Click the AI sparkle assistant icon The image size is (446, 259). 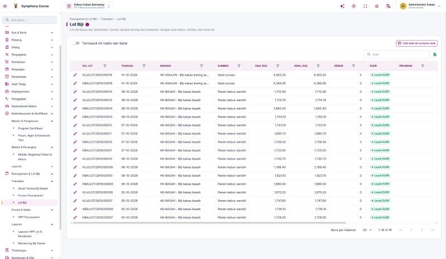tap(342, 6)
